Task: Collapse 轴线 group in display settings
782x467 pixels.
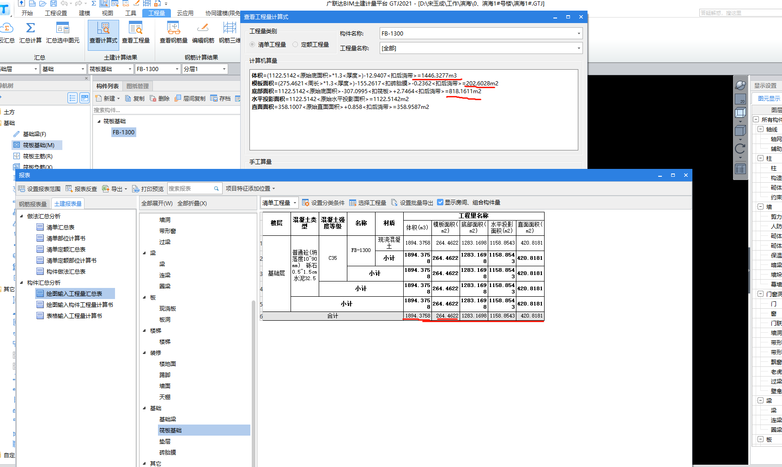Action: tap(760, 129)
